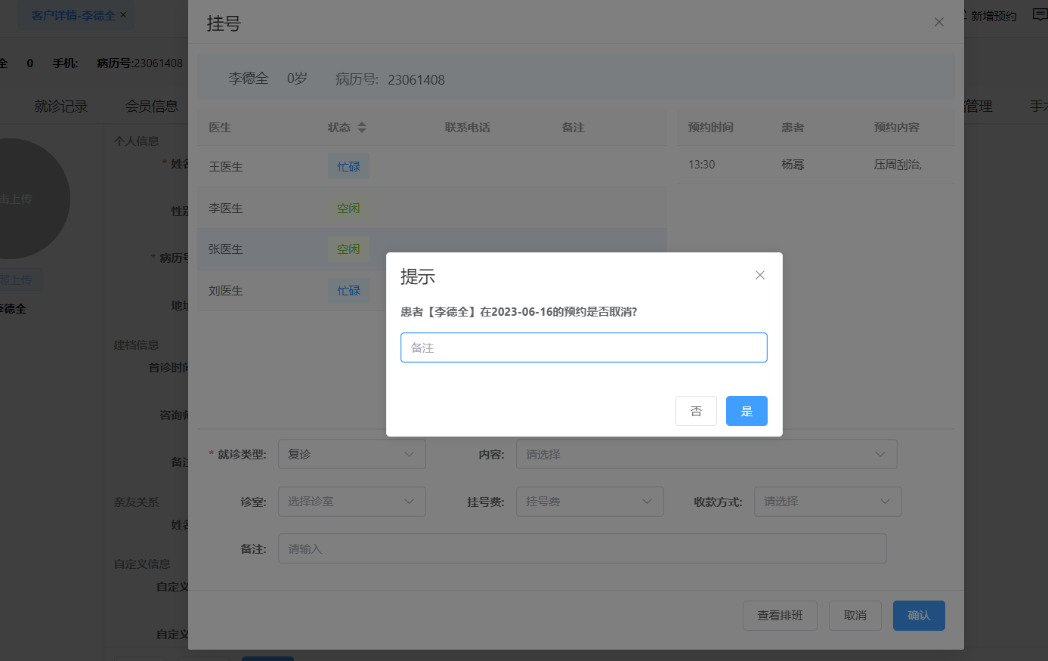This screenshot has width=1048, height=661.
Task: Click patient name 杨幂 in appointment list
Action: [x=793, y=165]
